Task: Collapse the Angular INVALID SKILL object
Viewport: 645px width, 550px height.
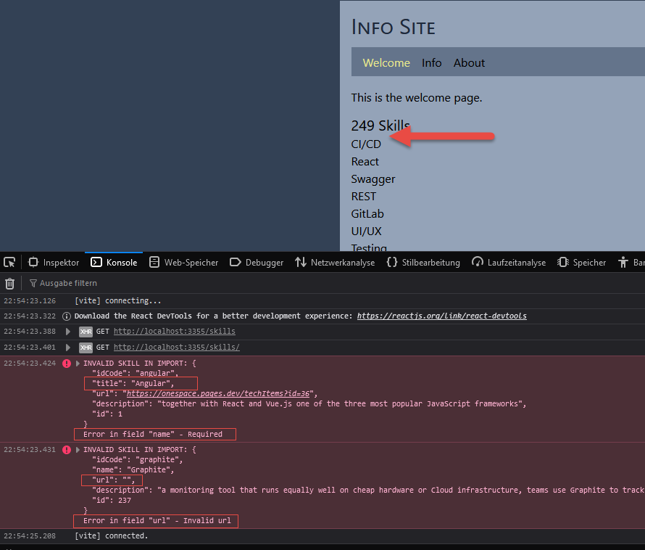Action: tap(78, 364)
